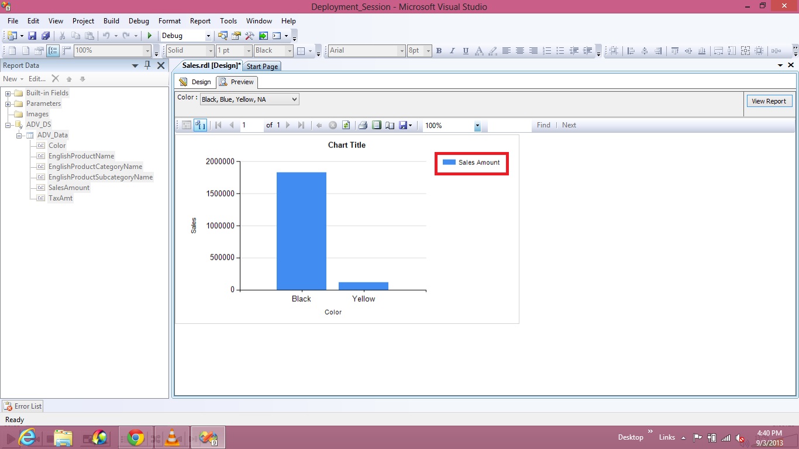
Task: Open the Page Setup icon in preview toolbar
Action: pos(390,125)
